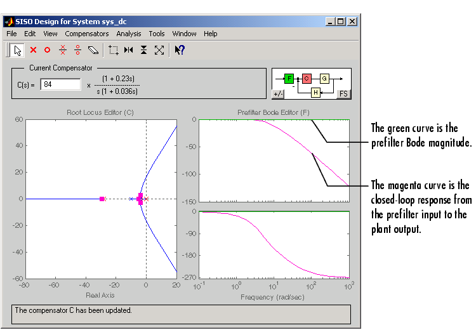Click the red C compensator block
The image size is (476, 330).
(307, 79)
